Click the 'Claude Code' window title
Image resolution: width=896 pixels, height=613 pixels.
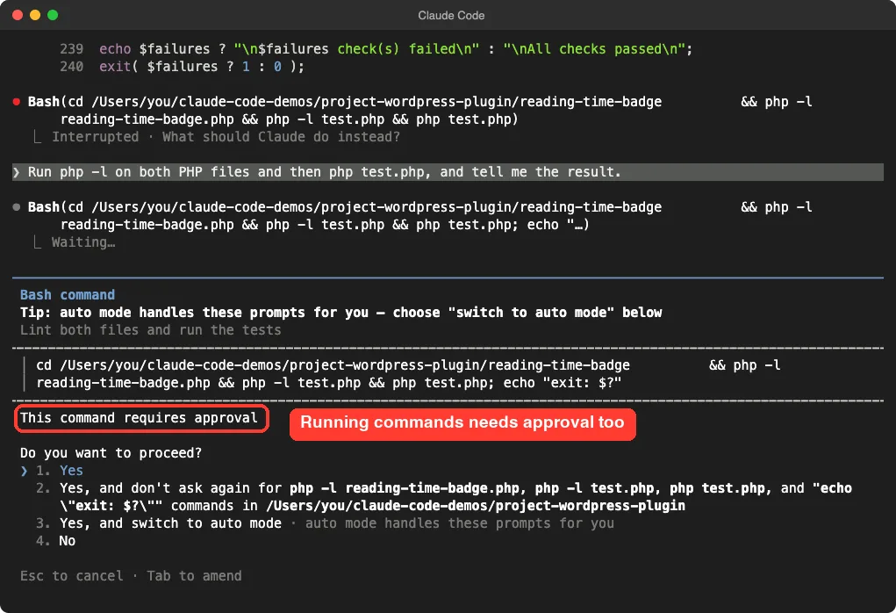[451, 16]
